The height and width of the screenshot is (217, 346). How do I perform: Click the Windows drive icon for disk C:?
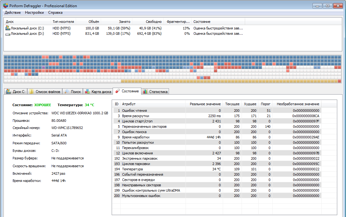(8, 28)
